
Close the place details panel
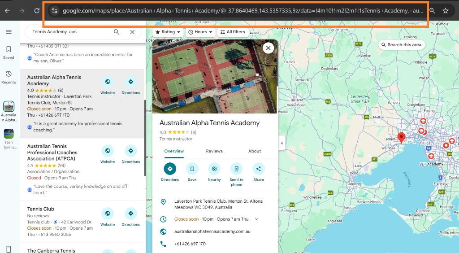coord(268,48)
